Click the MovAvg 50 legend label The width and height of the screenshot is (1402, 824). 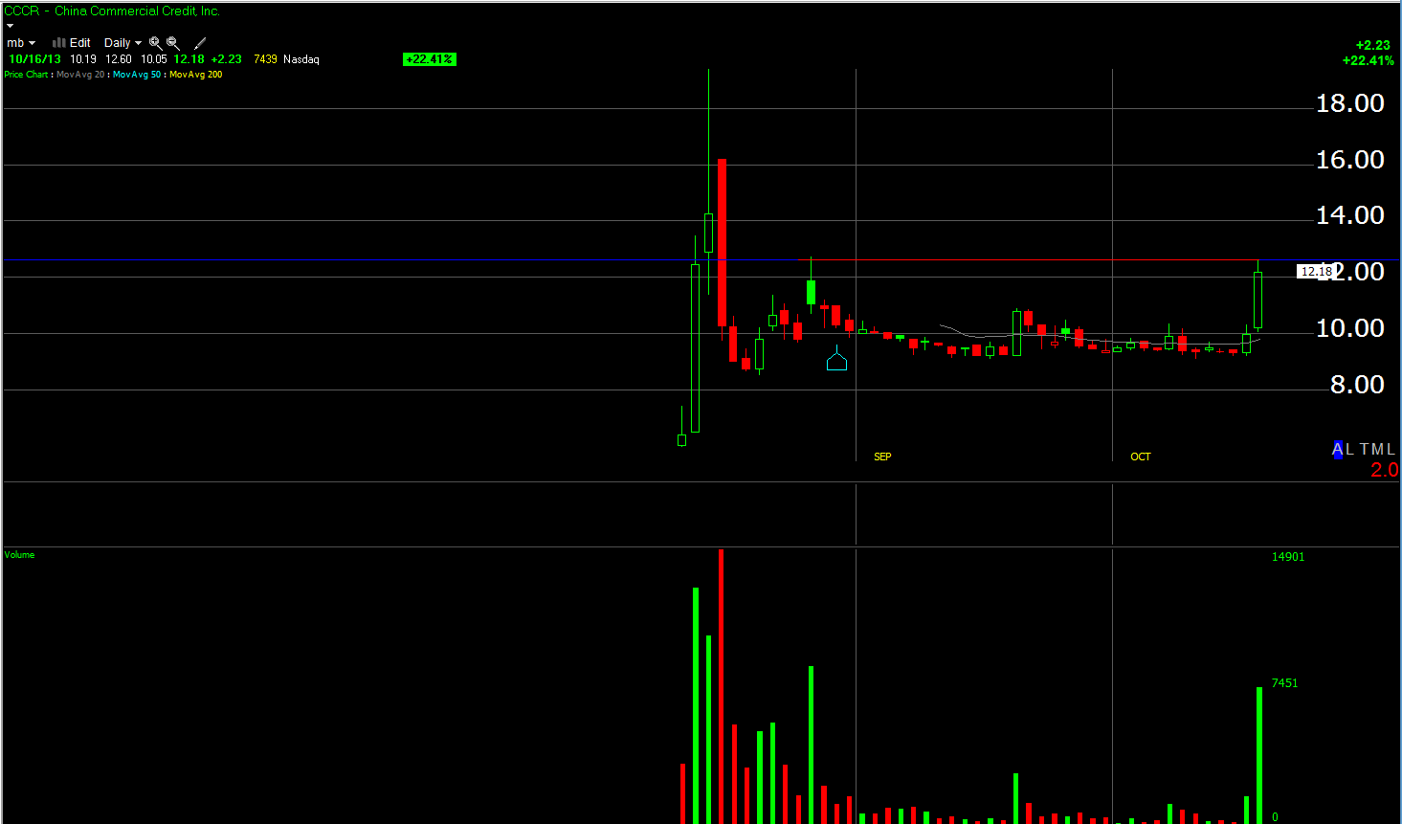point(137,75)
